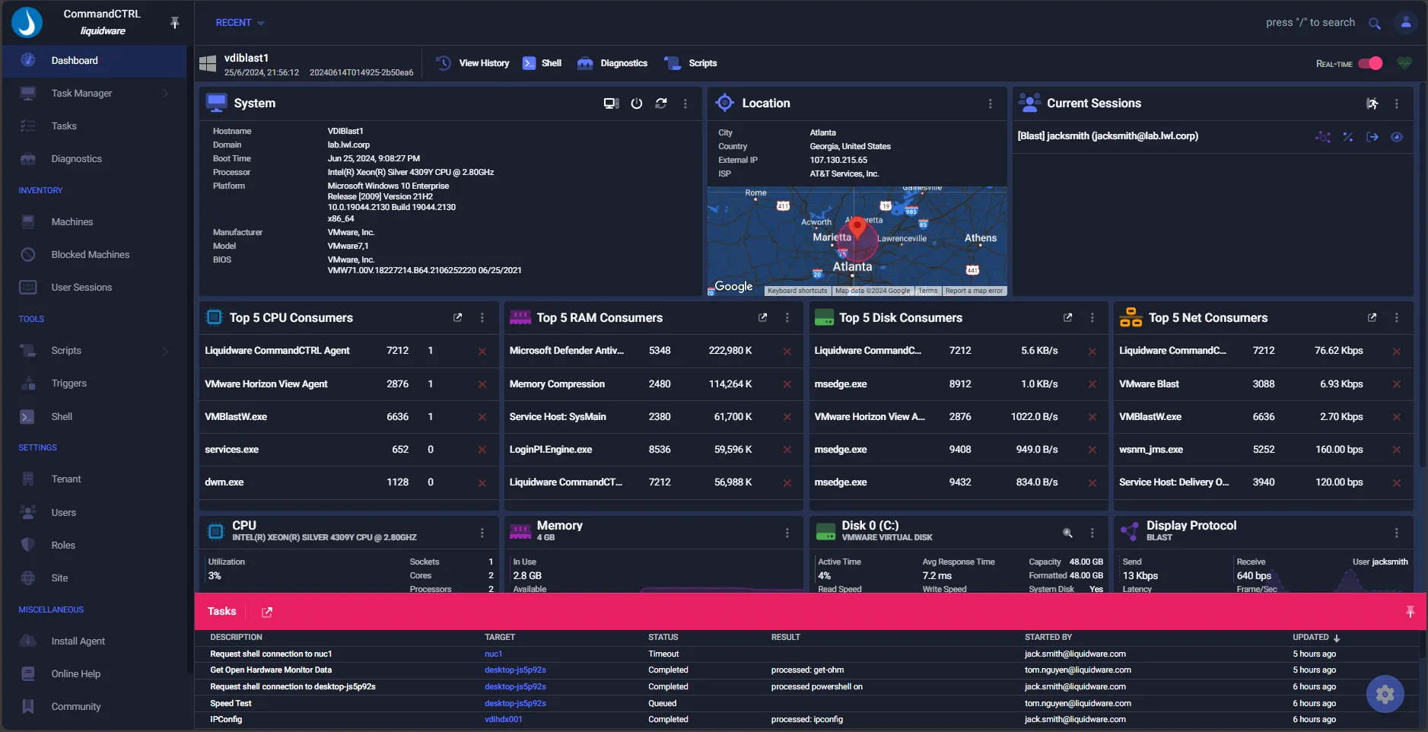
Task: Click the disconnect icon for jacksmith session
Action: (1348, 137)
